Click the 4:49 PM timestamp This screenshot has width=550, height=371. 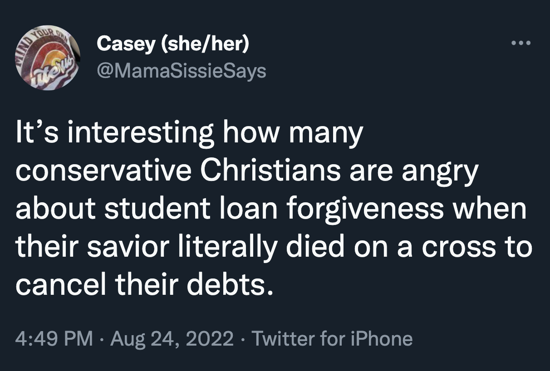(x=54, y=338)
